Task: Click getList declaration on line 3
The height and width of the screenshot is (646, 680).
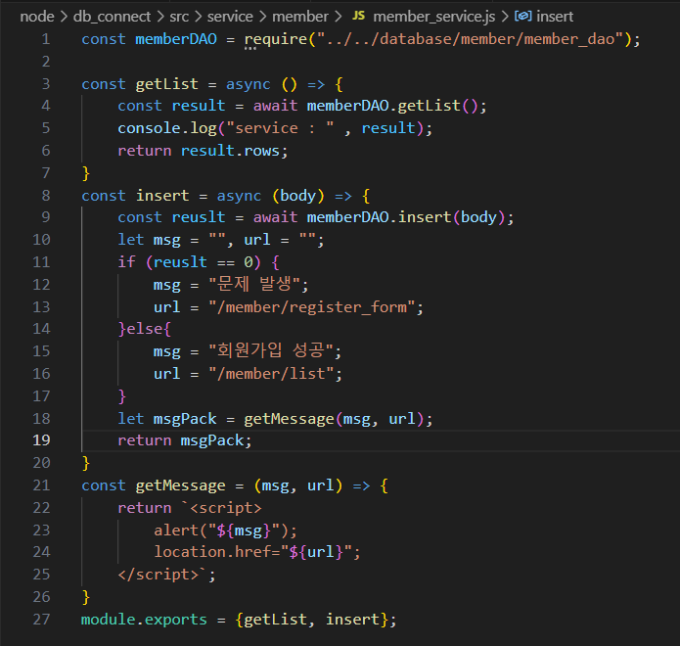Action: click(x=167, y=84)
